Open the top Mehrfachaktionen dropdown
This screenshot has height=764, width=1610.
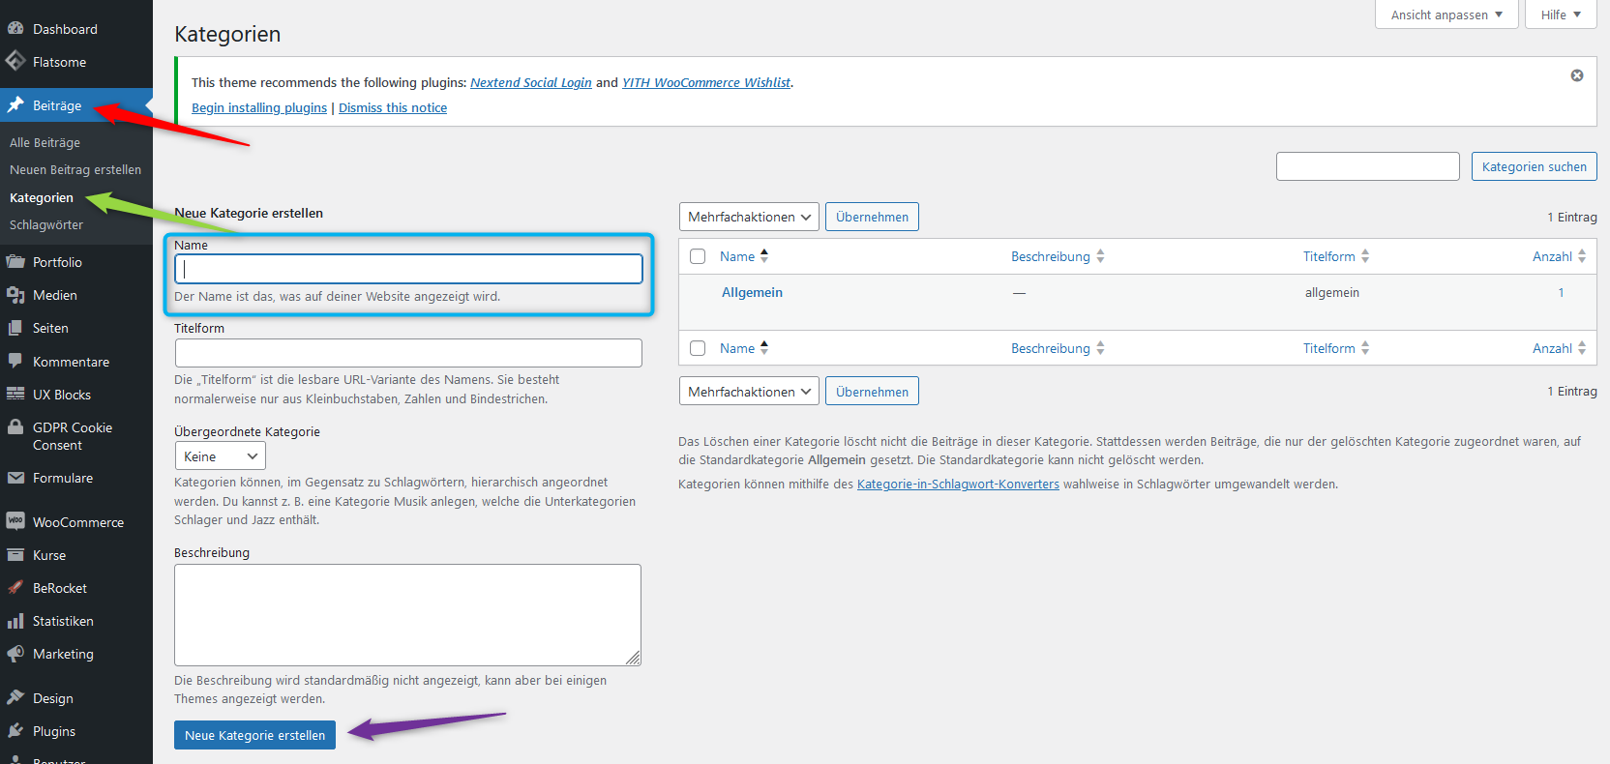[x=749, y=217]
